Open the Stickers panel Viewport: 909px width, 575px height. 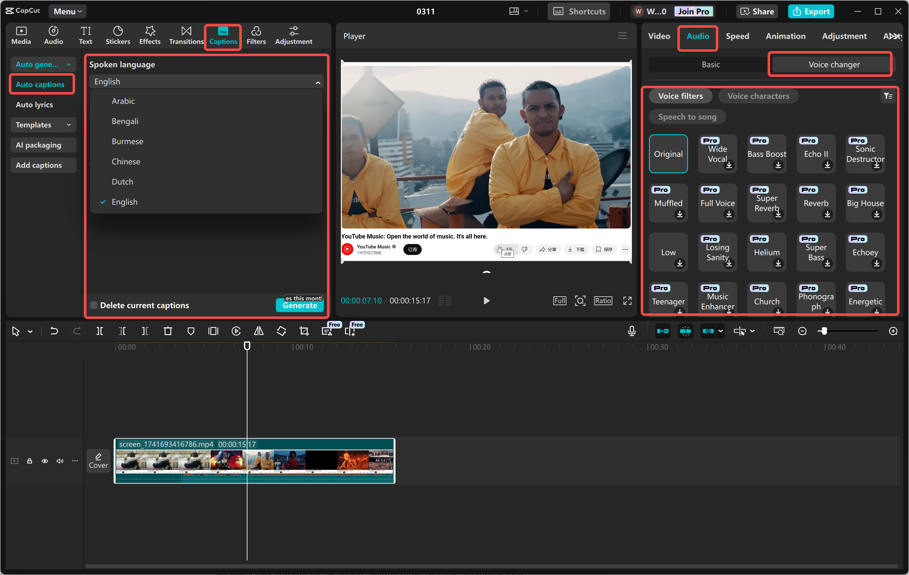point(118,35)
